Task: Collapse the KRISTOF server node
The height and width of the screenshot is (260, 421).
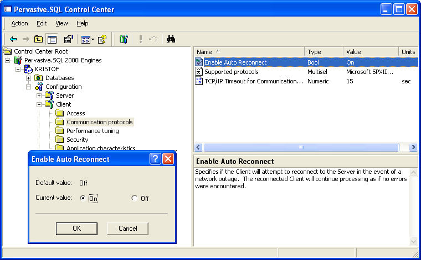Action: pos(18,69)
